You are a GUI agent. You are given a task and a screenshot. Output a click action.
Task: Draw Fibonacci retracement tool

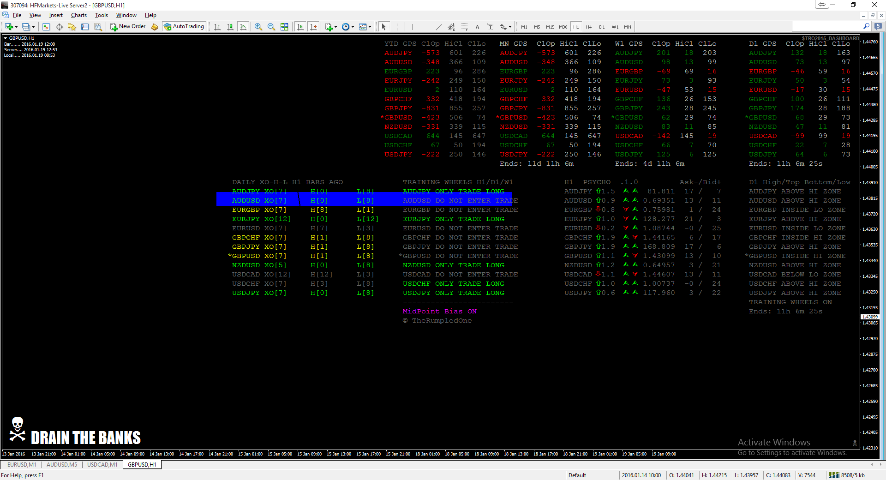pyautogui.click(x=464, y=27)
